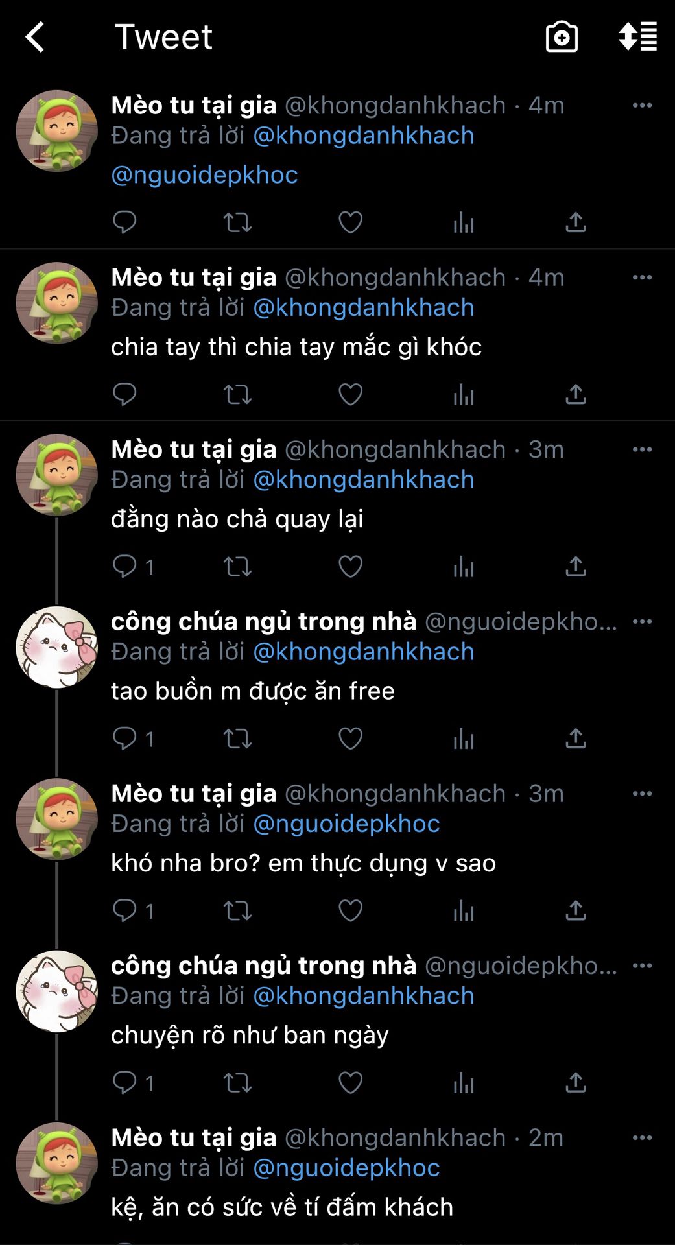Screen dimensions: 675x1245
Task: Like the tweet 'chuyện rõ như ban ngày'
Action: 350,1083
